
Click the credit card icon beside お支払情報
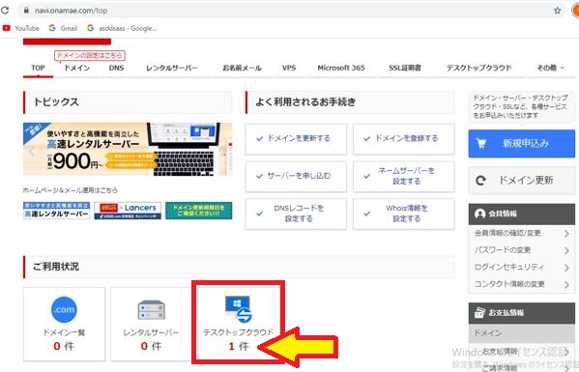tap(479, 313)
